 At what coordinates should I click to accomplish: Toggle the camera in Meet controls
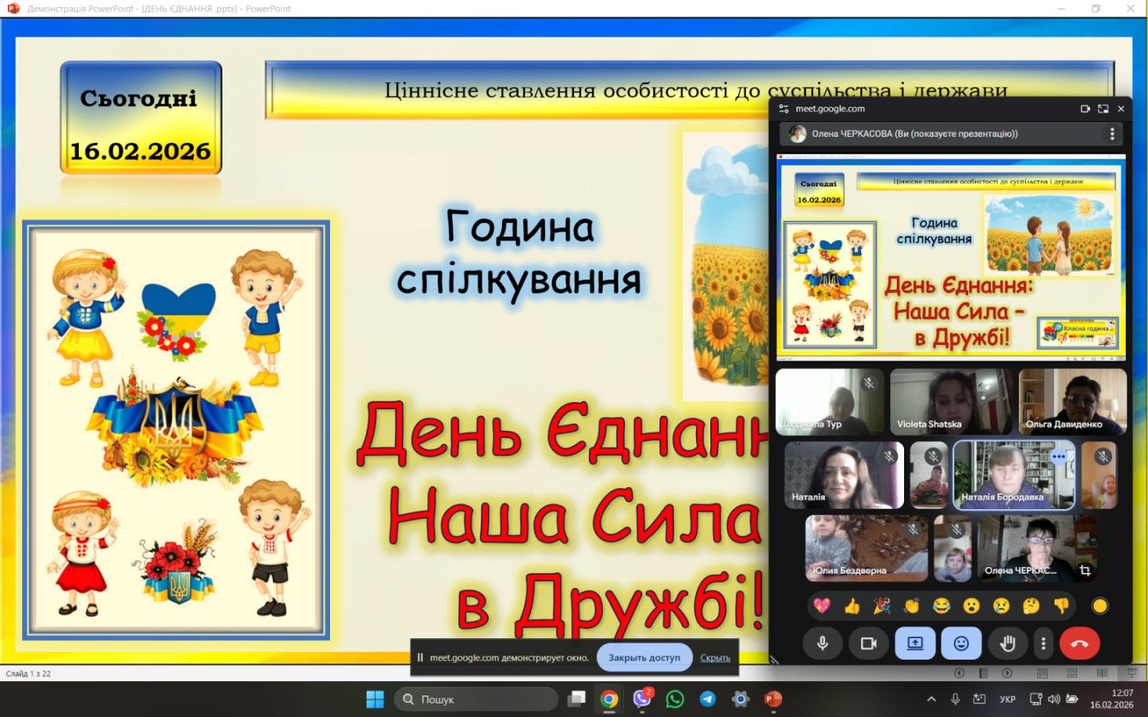coord(868,644)
